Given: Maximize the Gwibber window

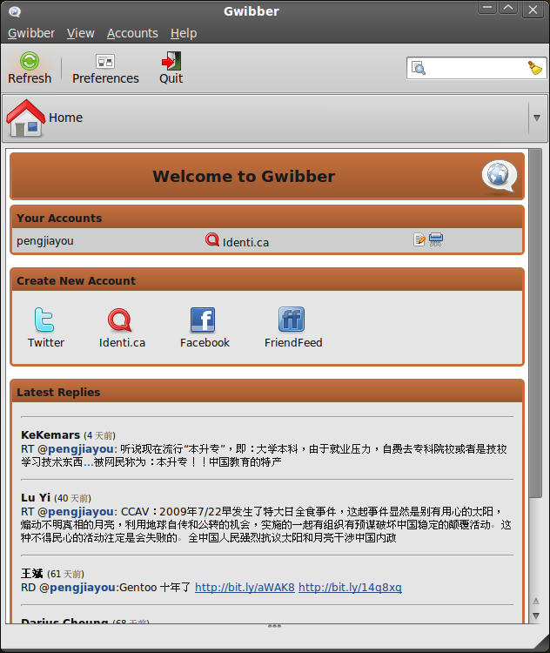Looking at the screenshot, I should point(508,8).
